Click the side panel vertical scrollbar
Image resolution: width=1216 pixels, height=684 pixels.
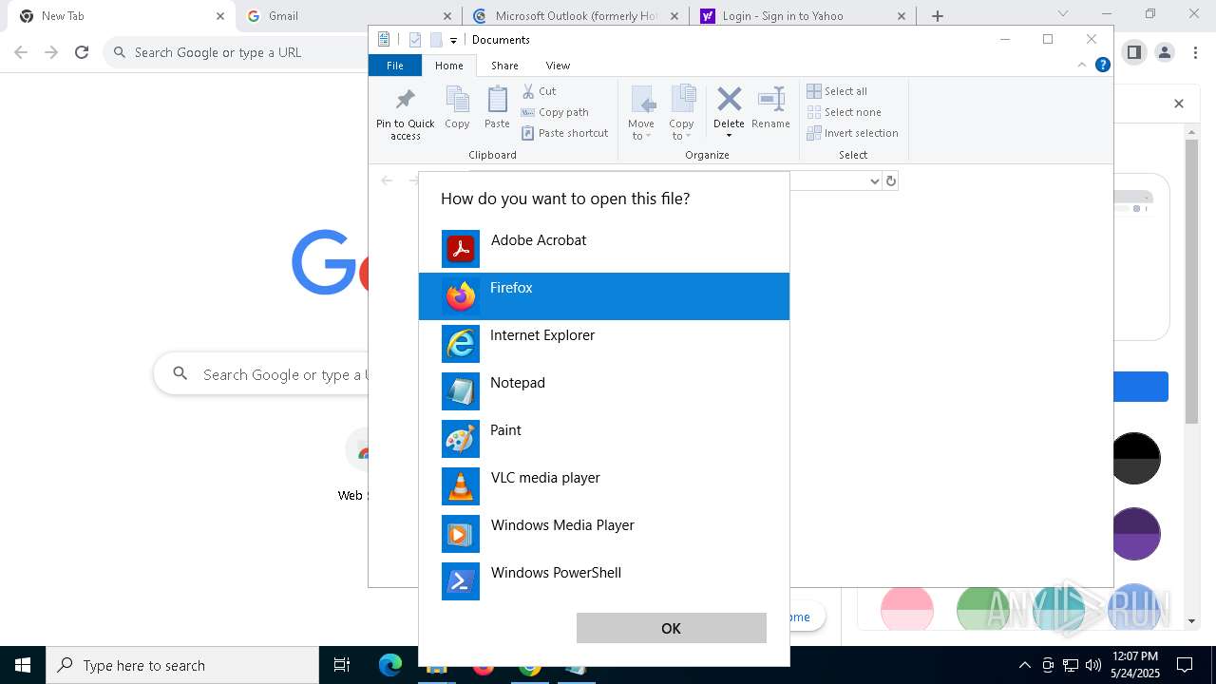[x=1191, y=281]
